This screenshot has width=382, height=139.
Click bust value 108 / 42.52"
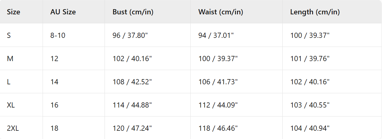click(x=132, y=82)
